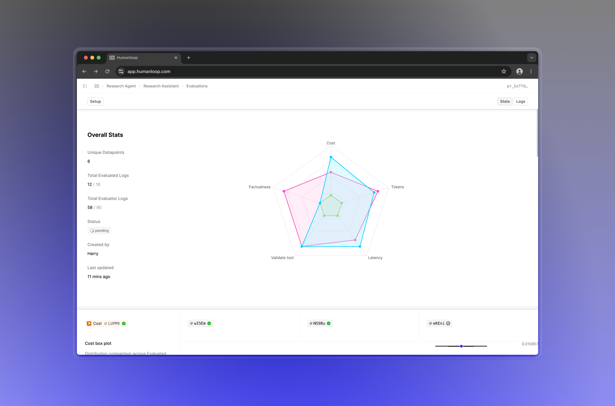This screenshot has width=615, height=406.
Task: Bookmark this page with the star
Action: (504, 71)
